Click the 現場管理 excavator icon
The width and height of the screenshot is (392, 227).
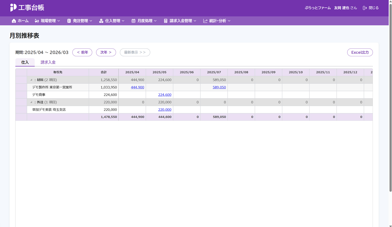click(x=37, y=21)
